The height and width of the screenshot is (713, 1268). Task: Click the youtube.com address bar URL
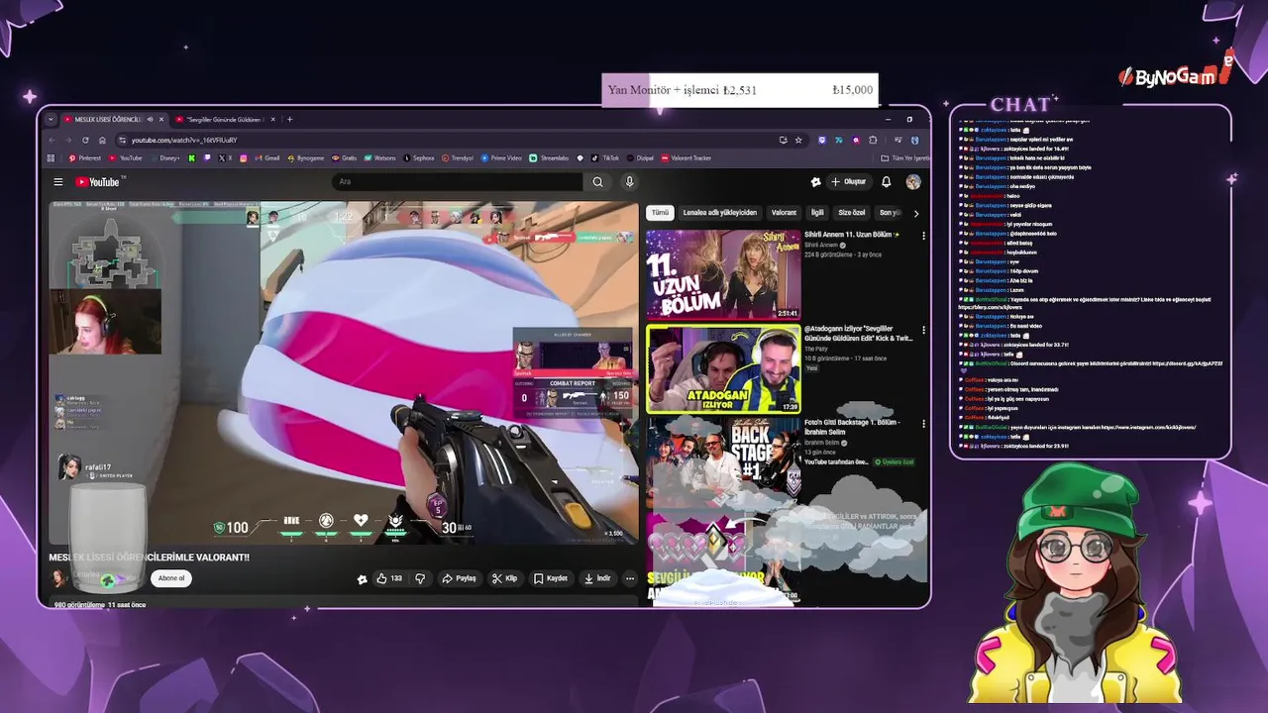(184, 141)
